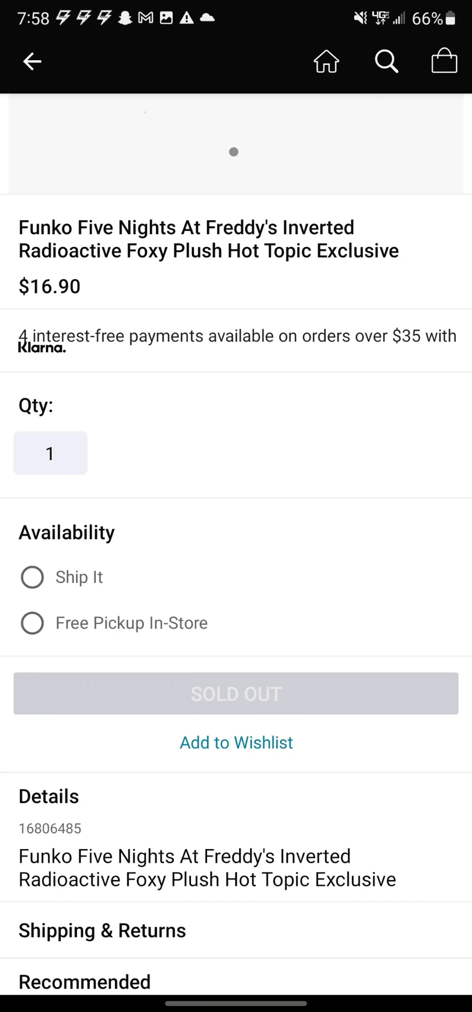This screenshot has height=1012, width=472.
Task: Tap the $16.90 price text
Action: click(x=50, y=287)
